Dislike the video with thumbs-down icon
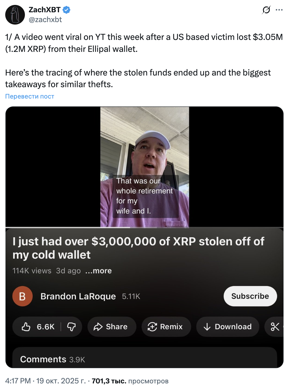The height and width of the screenshot is (388, 289). (x=71, y=327)
